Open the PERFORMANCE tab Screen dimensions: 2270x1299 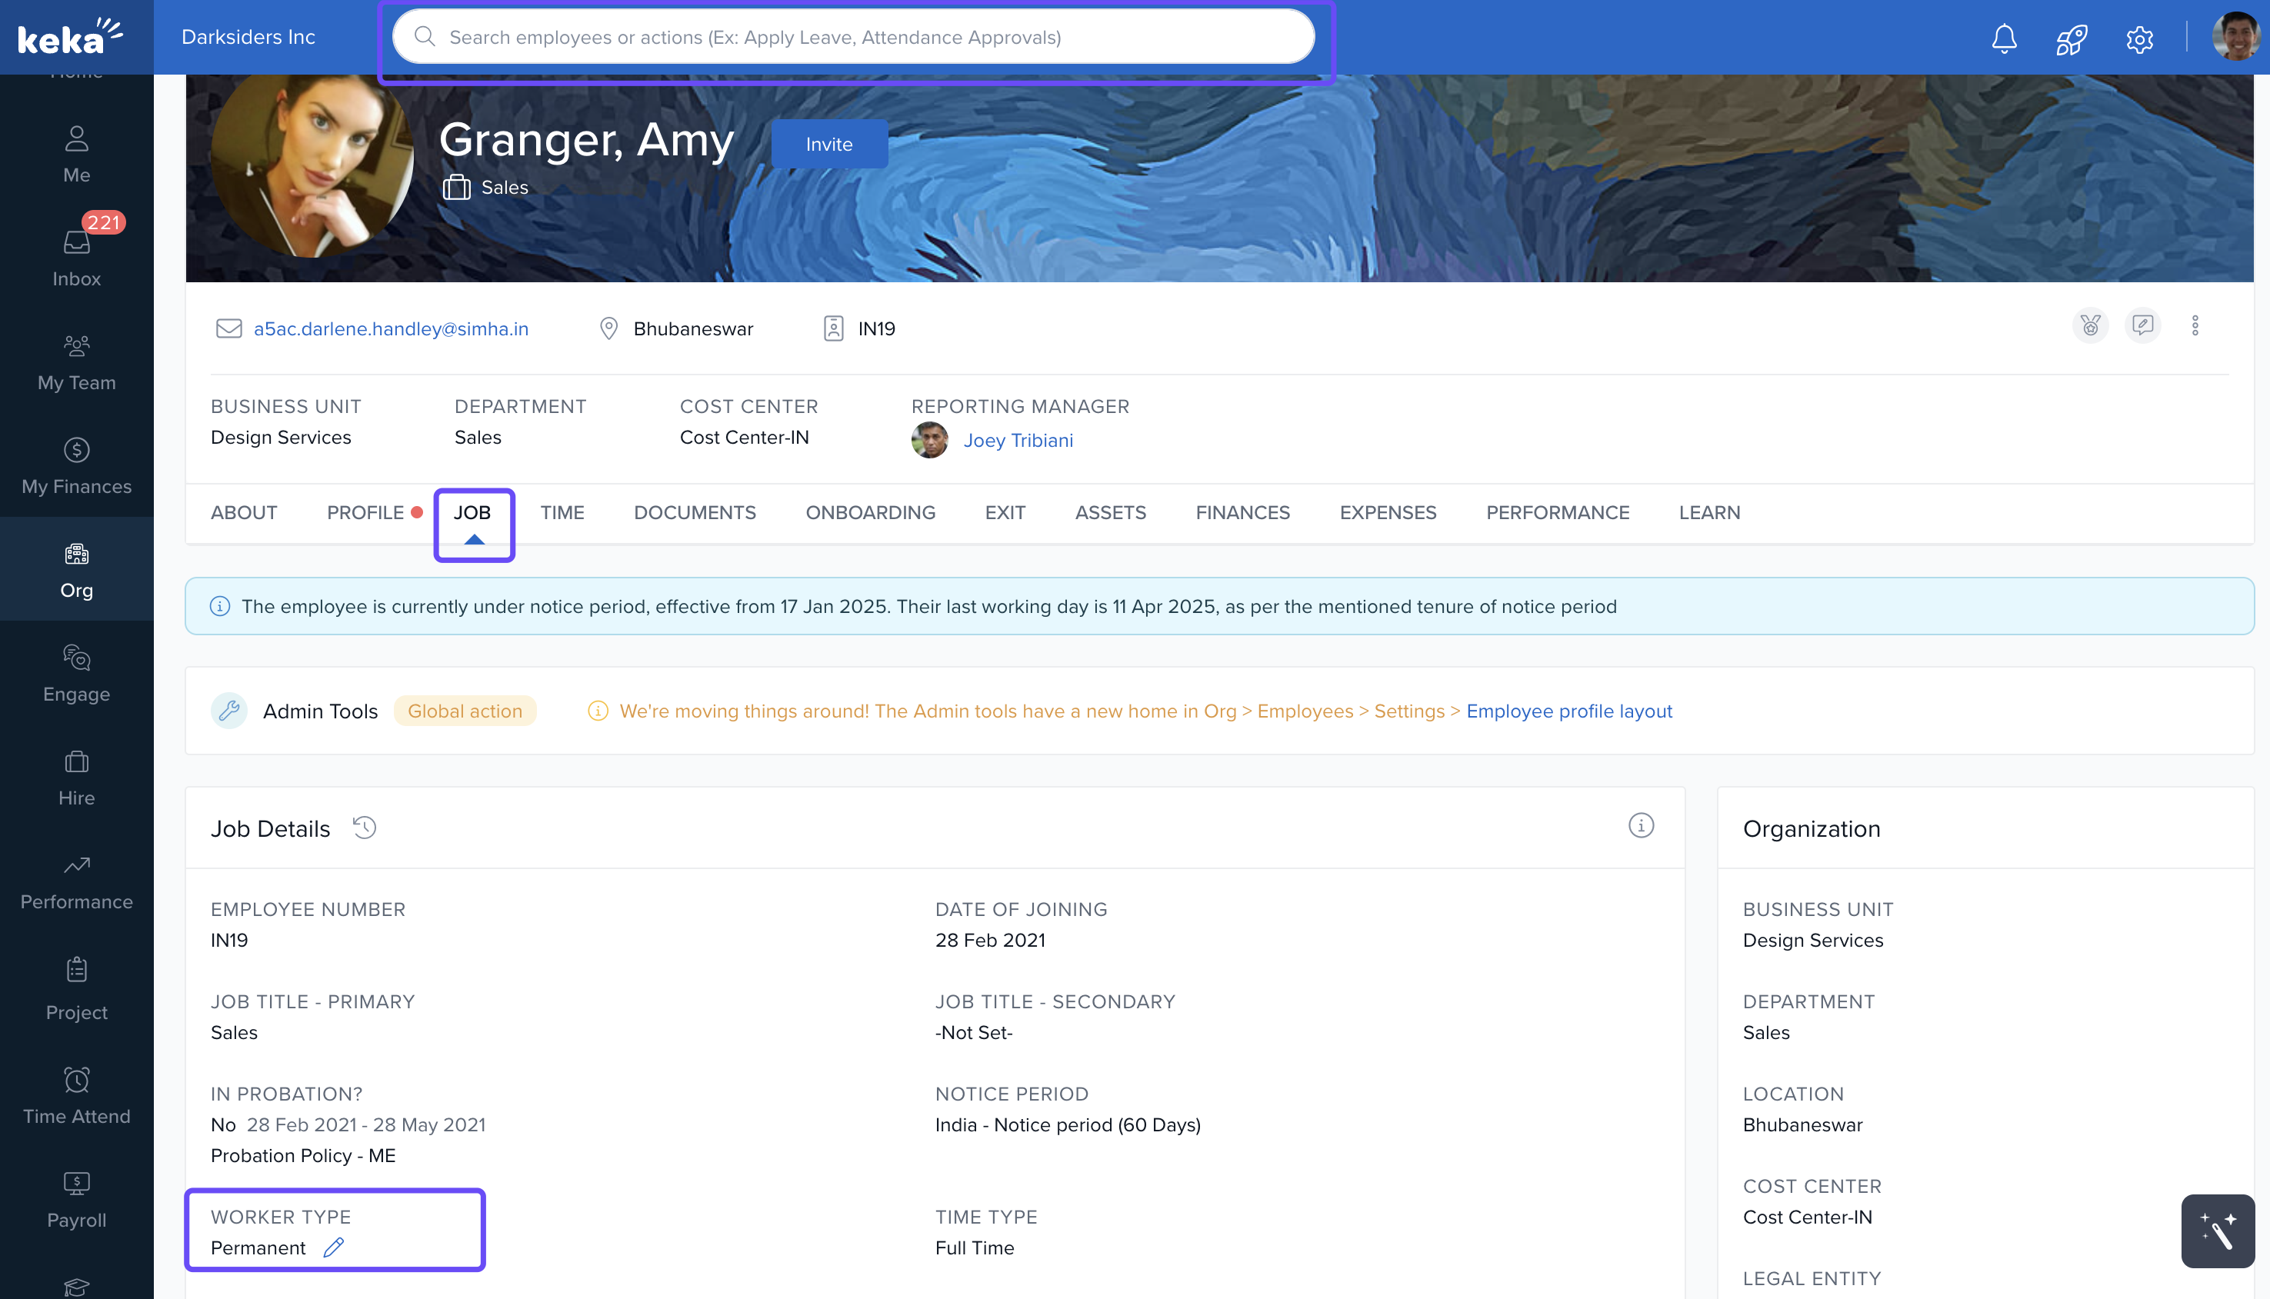[1557, 513]
